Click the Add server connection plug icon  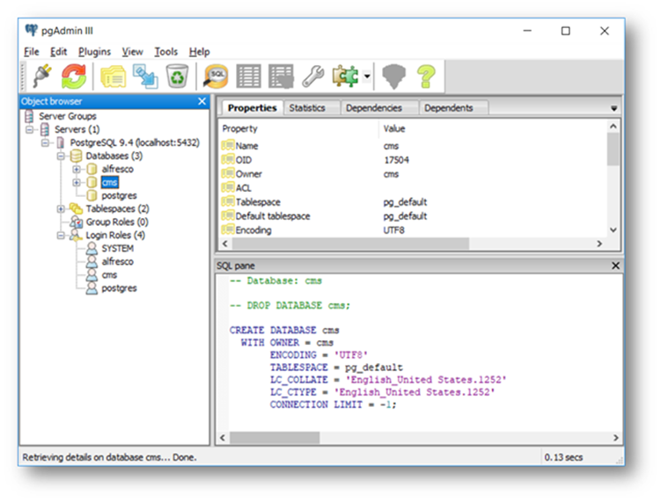pos(41,77)
